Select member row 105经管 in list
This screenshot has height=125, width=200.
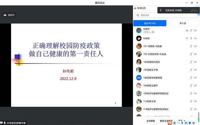click(x=166, y=70)
